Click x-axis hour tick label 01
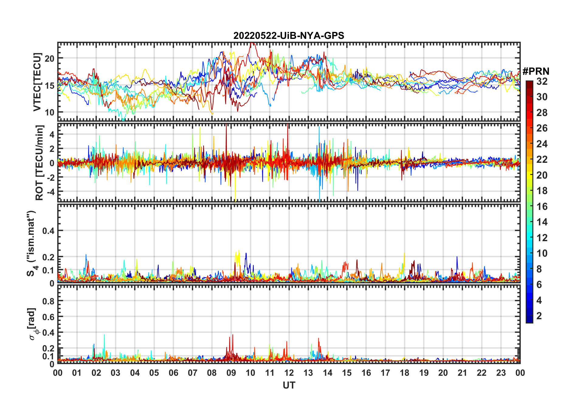This screenshot has height=404, width=578. (x=77, y=373)
